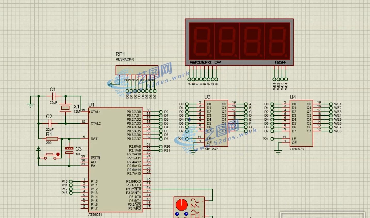Click the P3.7/RD pin label on U1
The width and height of the screenshot is (370, 218).
[x=135, y=208]
